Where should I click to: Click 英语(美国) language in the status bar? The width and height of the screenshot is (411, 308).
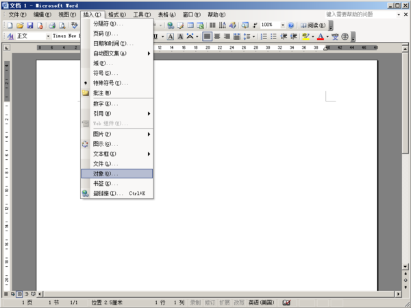[x=262, y=303]
